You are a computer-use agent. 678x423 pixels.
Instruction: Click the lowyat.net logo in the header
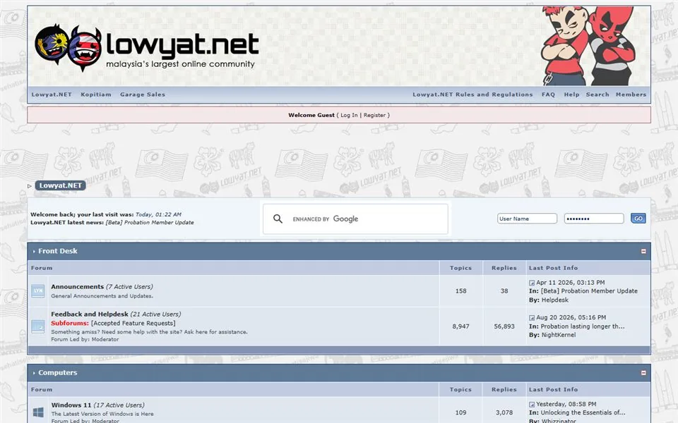(147, 48)
